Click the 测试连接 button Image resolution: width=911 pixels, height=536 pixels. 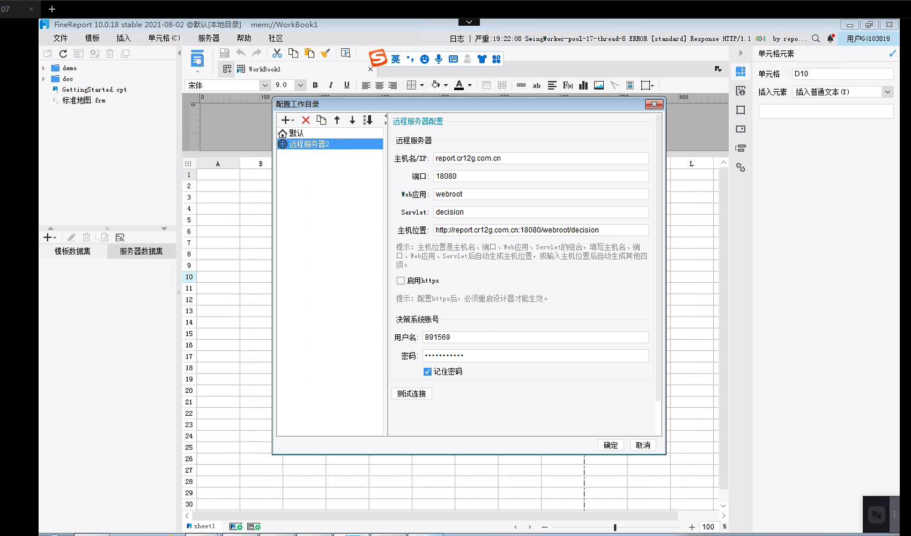(411, 393)
